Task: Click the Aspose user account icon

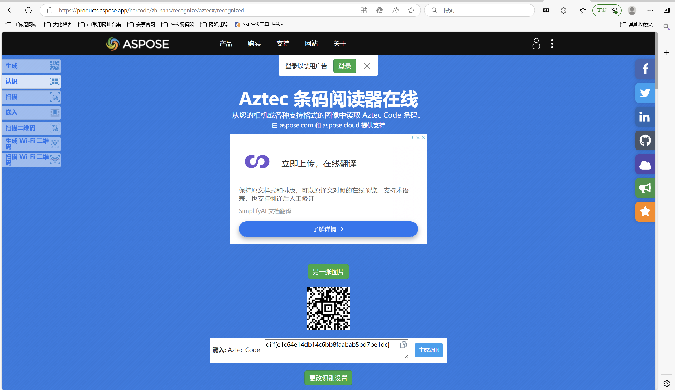Action: 536,44
